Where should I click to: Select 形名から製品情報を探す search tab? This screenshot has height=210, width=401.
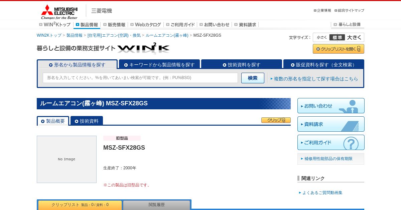coord(77,65)
